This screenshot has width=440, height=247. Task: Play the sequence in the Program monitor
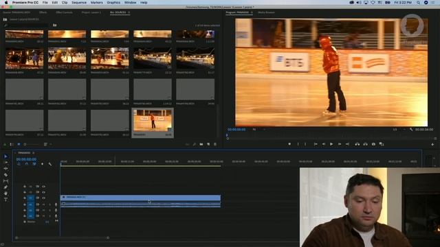tap(331, 144)
